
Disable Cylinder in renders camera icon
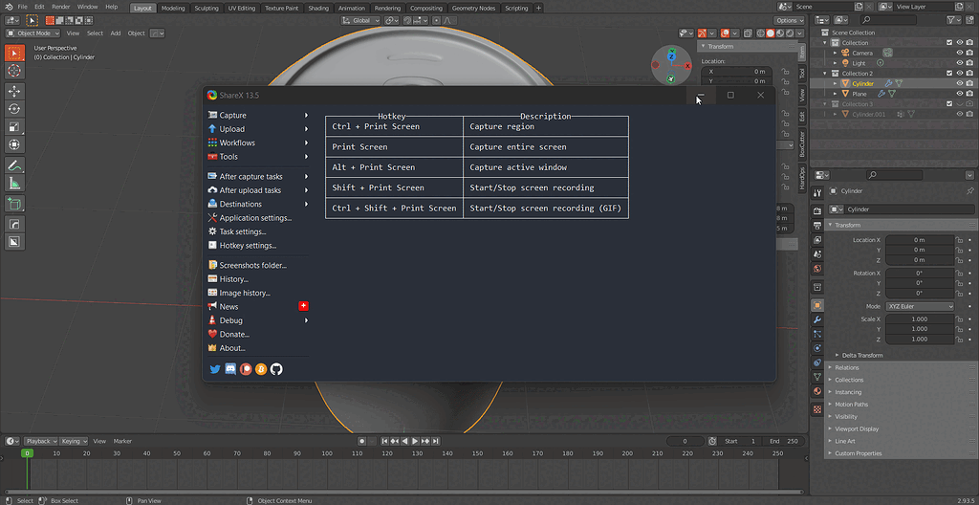(x=969, y=84)
